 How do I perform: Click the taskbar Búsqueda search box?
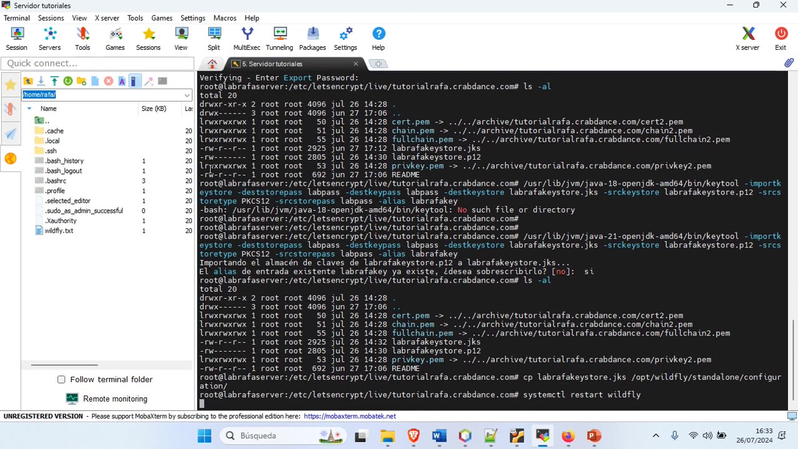point(284,436)
